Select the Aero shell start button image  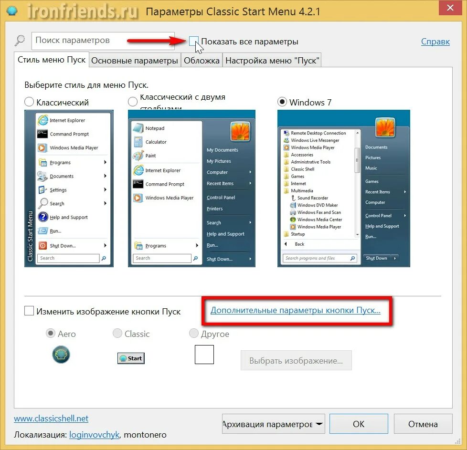tap(61, 354)
